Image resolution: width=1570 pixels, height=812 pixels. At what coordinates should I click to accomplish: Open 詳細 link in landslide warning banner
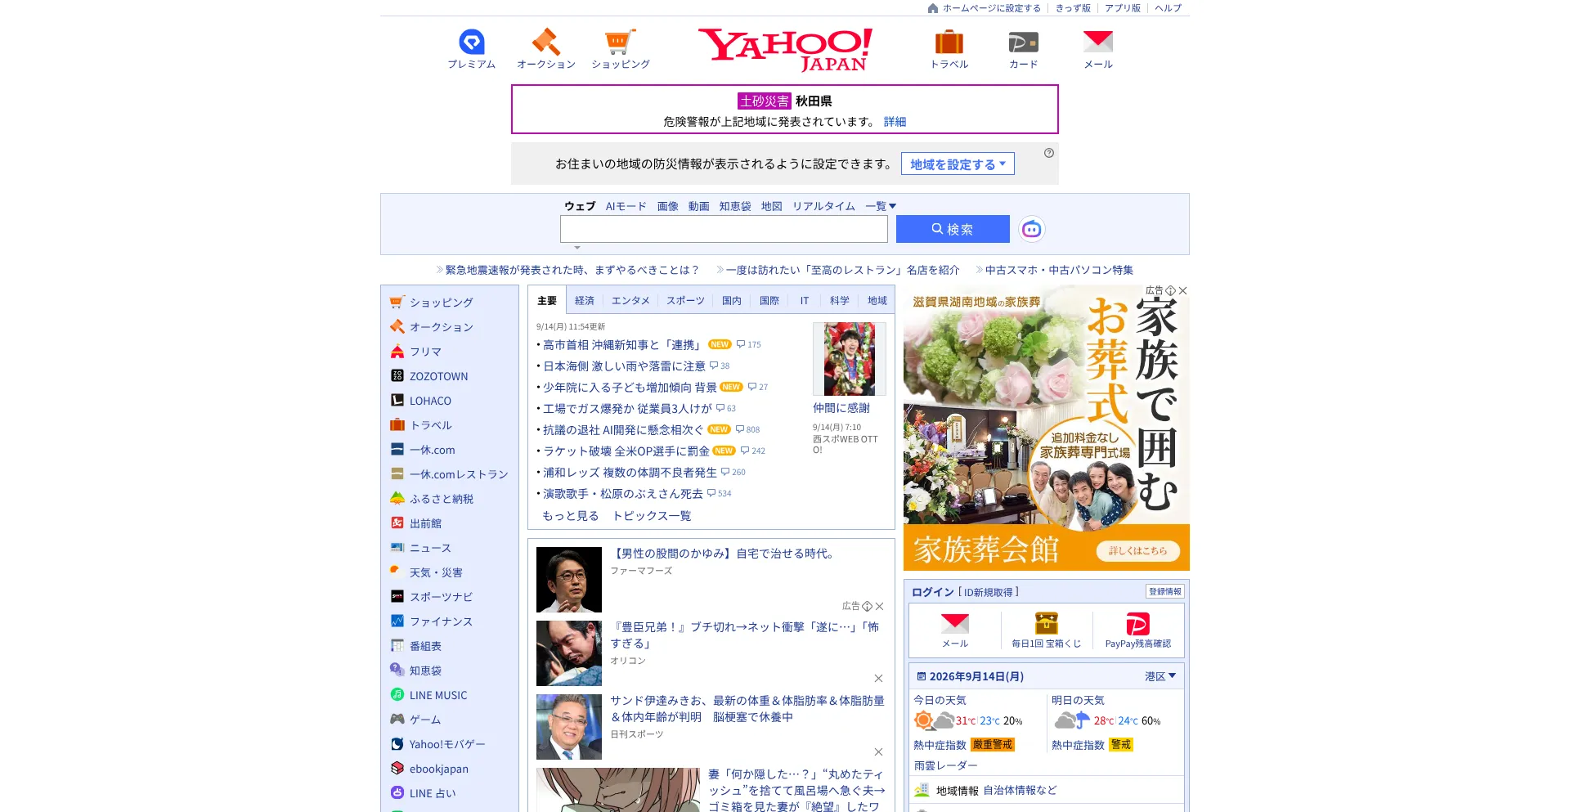click(x=895, y=121)
